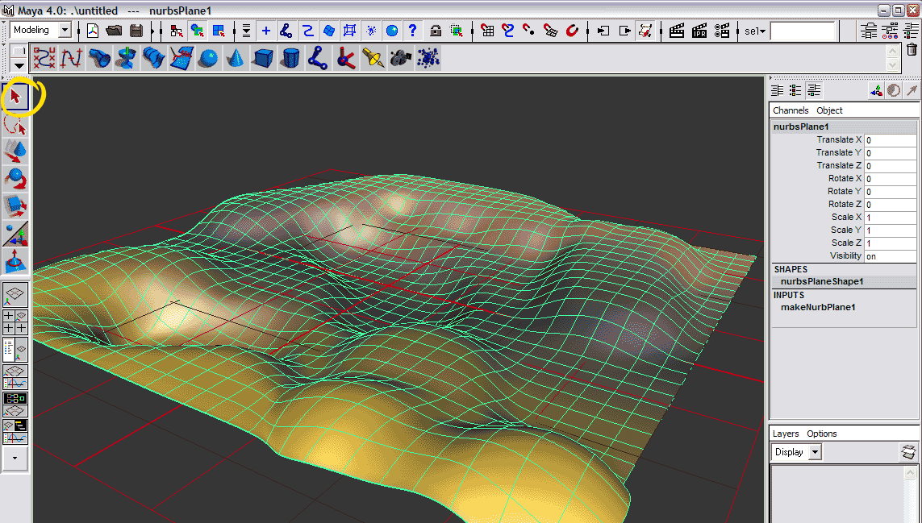The height and width of the screenshot is (523, 922).
Task: Click the NURBS sphere shelf icon
Action: point(207,58)
